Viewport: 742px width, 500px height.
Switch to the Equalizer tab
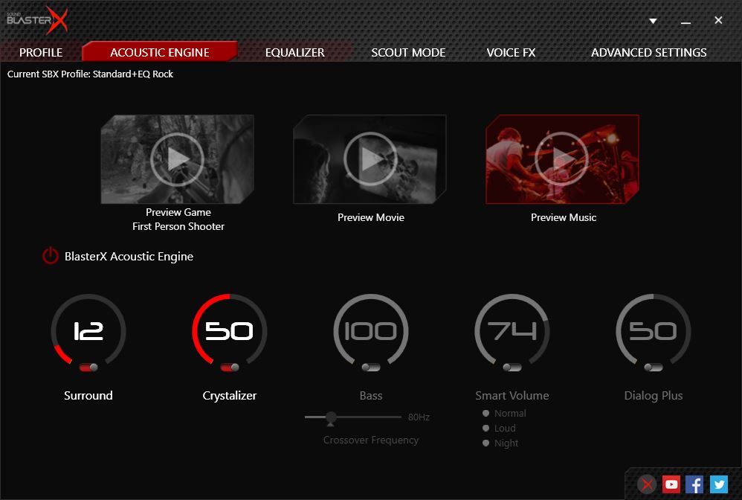click(294, 52)
